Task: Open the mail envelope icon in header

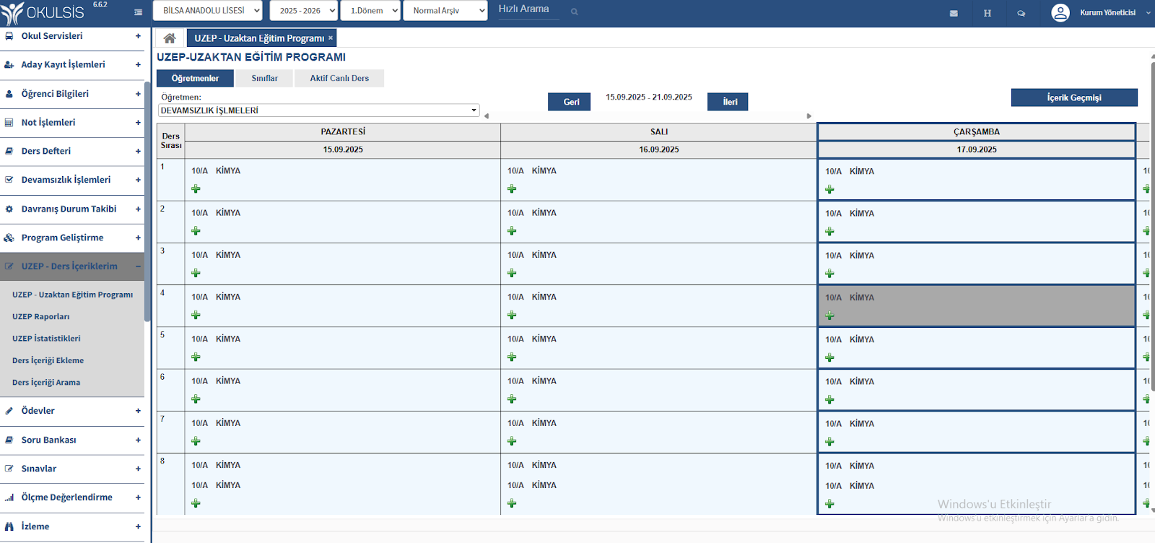Action: (954, 13)
